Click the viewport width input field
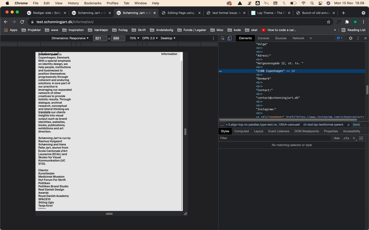369x230 pixels. [100, 38]
